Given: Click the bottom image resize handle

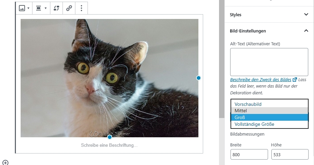Looking at the screenshot, I should (x=110, y=137).
